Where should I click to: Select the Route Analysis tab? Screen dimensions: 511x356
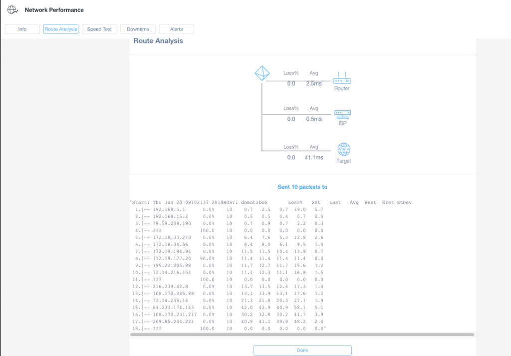[60, 29]
